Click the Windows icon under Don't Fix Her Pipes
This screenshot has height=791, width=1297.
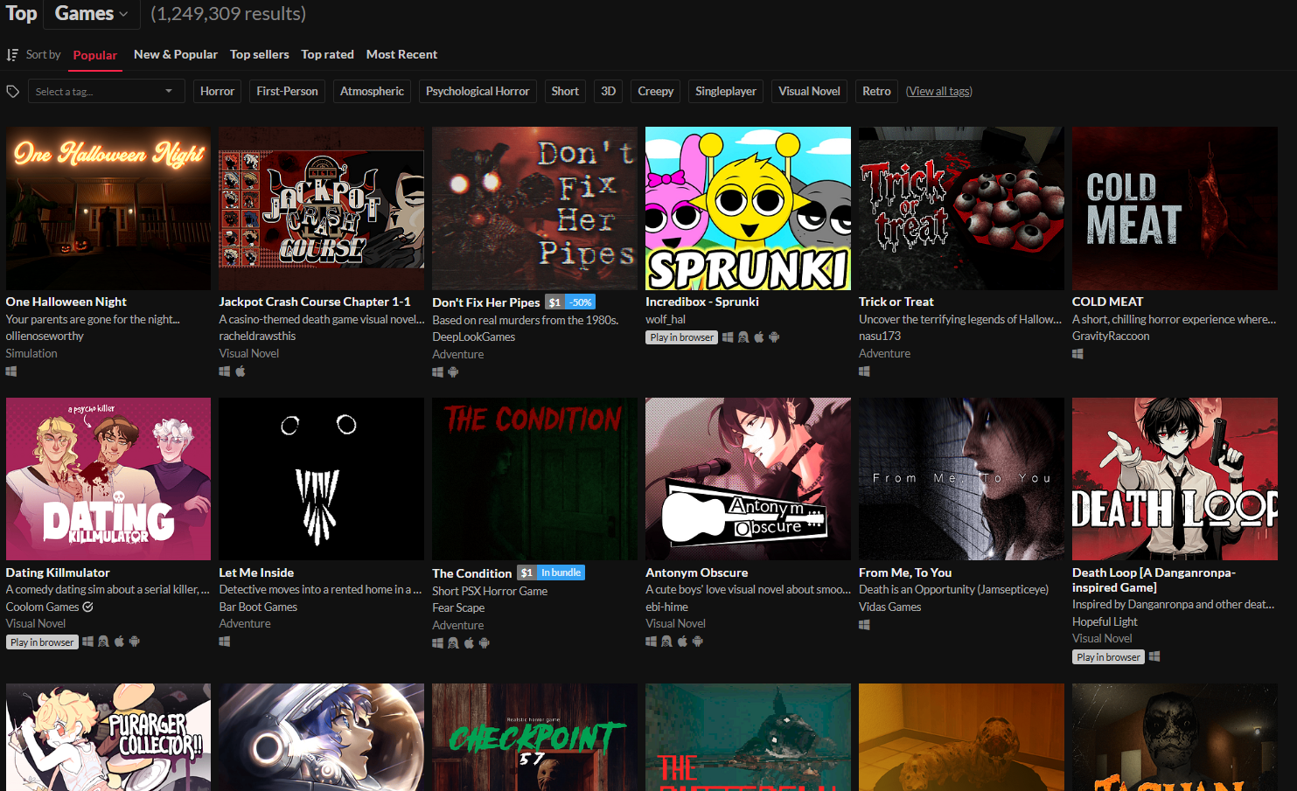pyautogui.click(x=438, y=372)
